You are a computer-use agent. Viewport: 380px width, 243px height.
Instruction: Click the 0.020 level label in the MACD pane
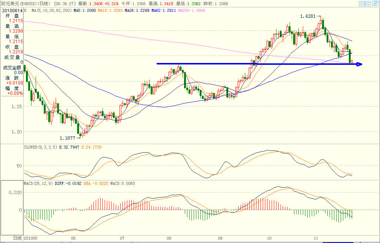(x=15, y=193)
